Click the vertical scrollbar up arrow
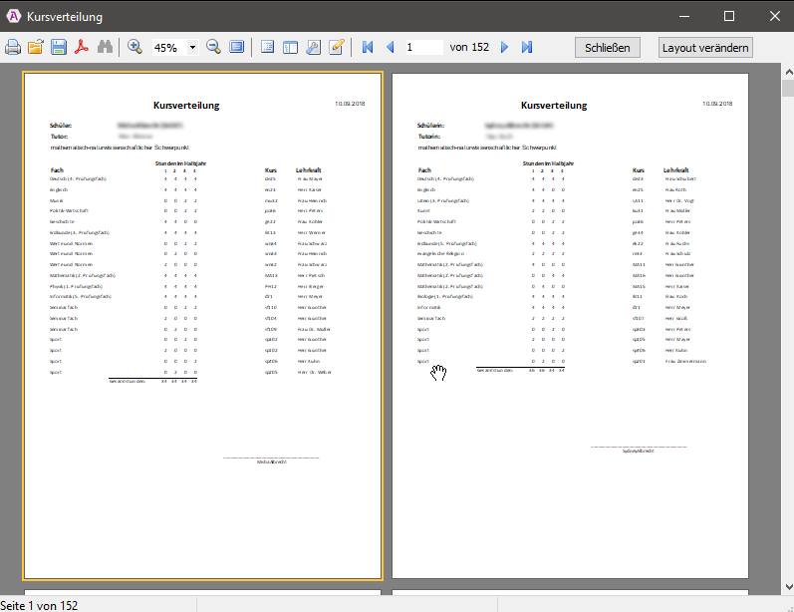Viewport: 794px width, 612px height. (788, 72)
